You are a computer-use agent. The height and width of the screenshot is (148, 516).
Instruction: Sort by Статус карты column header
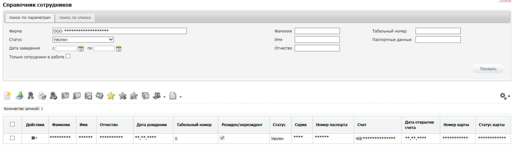click(x=491, y=125)
